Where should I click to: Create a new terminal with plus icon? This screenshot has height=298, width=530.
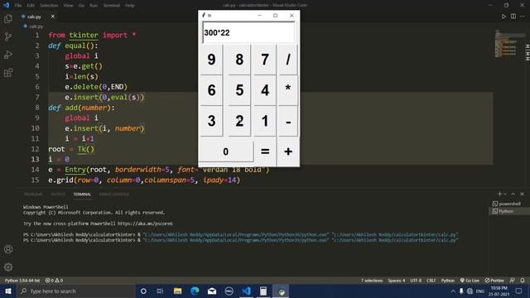coord(499,194)
